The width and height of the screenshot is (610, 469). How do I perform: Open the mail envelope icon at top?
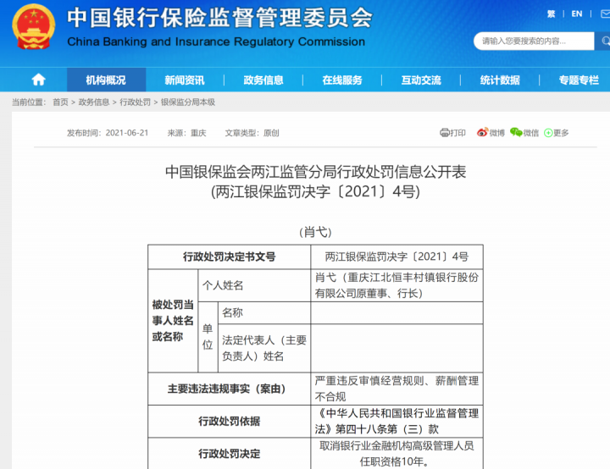pyautogui.click(x=605, y=14)
